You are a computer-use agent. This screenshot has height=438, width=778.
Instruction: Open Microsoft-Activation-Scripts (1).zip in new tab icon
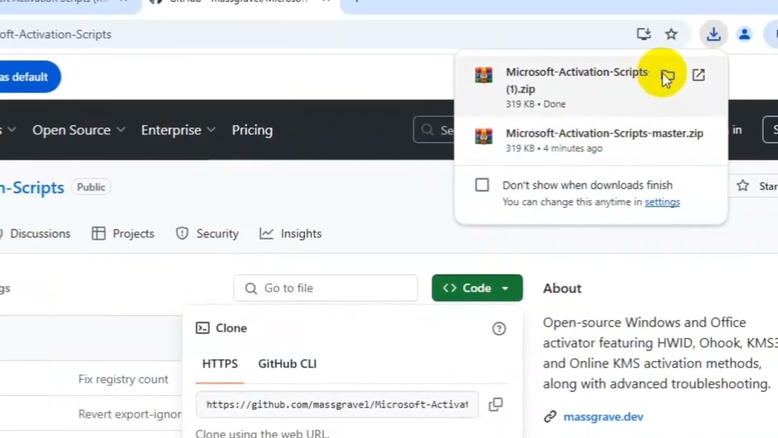click(698, 75)
